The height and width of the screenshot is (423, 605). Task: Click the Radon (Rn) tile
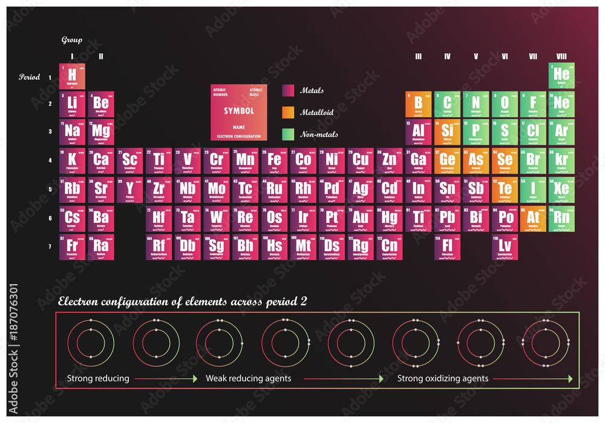pos(561,219)
